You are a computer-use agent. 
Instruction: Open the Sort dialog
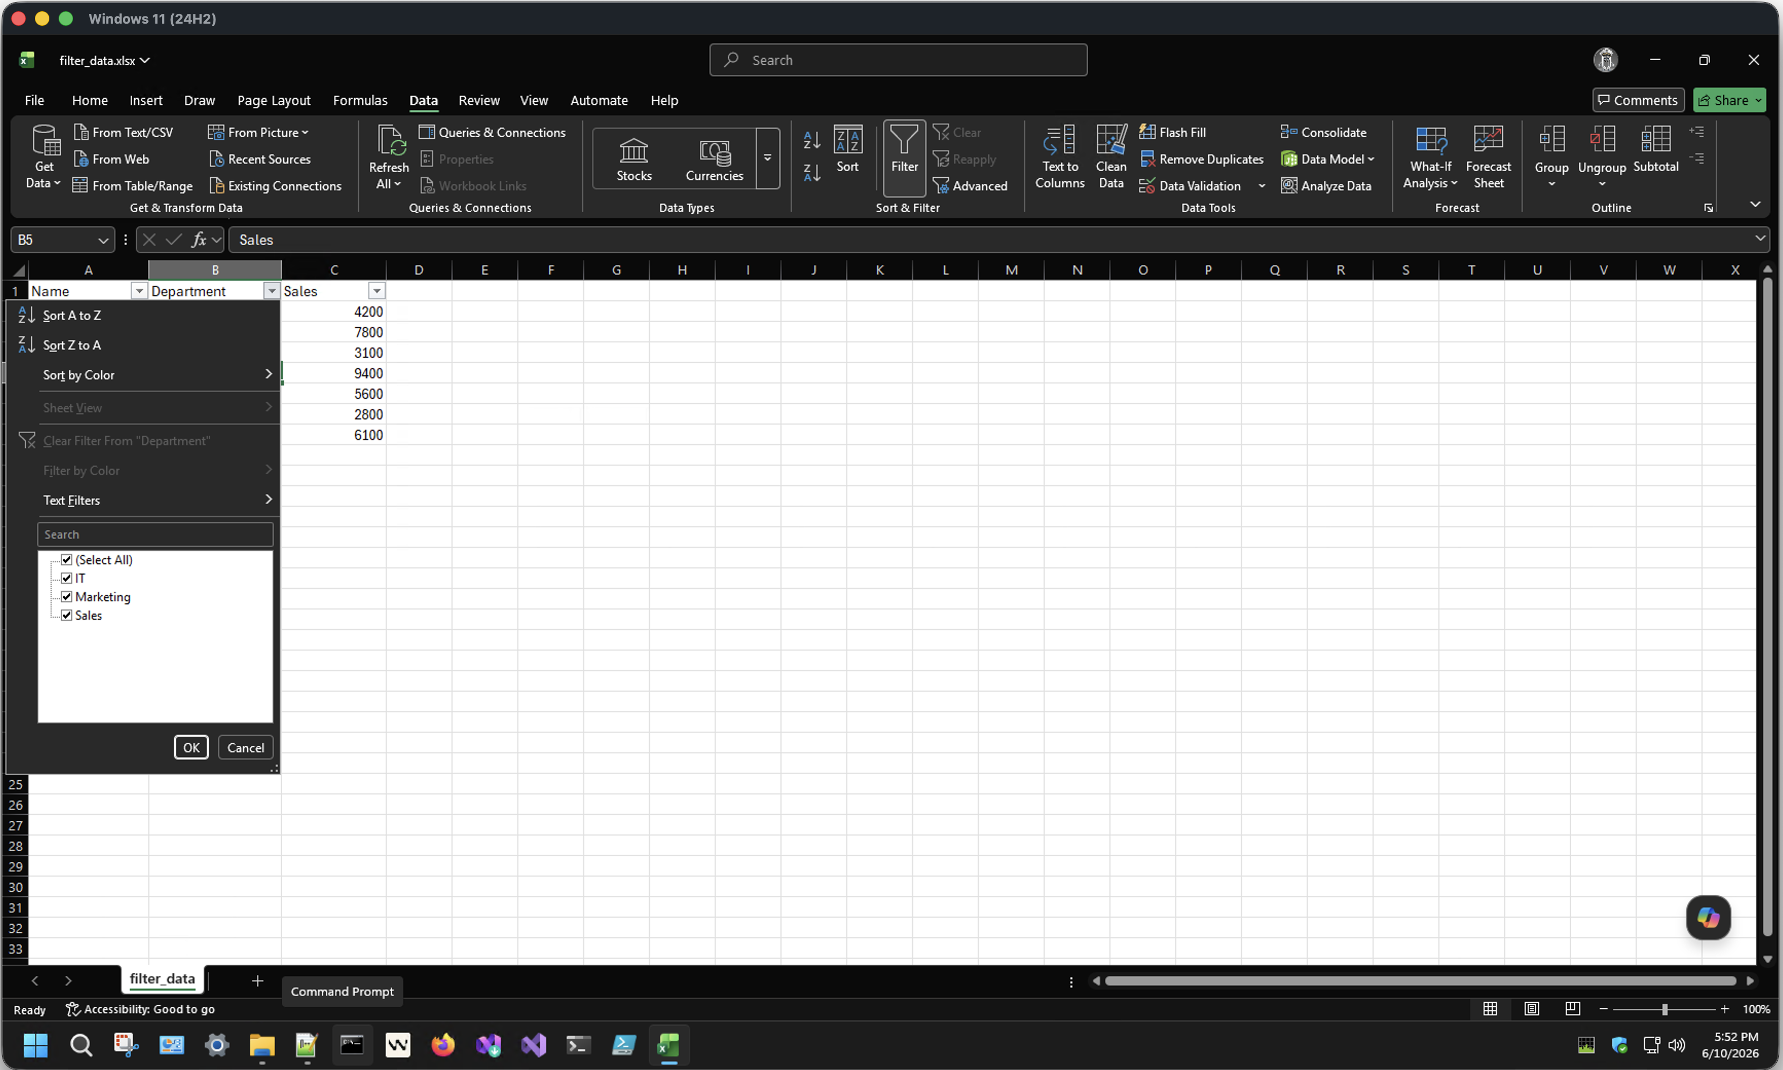[847, 149]
